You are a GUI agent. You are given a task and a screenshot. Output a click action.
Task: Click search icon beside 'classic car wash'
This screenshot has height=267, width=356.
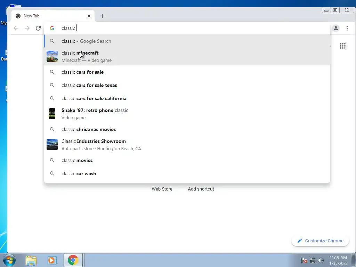point(52,173)
